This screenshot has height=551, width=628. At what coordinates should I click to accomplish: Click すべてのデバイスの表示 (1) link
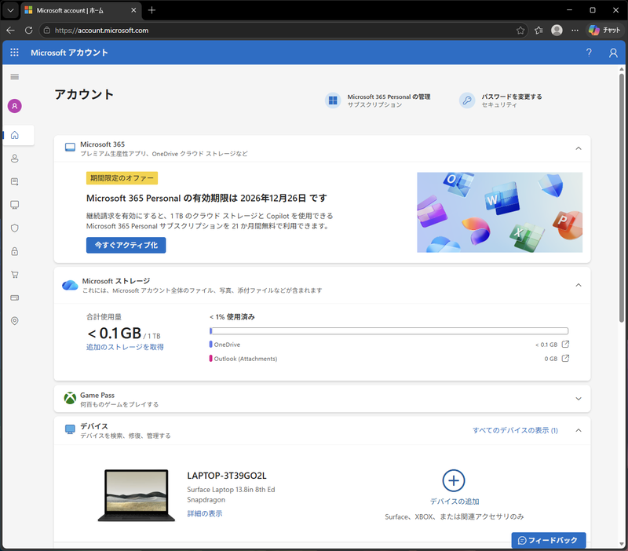pos(515,430)
